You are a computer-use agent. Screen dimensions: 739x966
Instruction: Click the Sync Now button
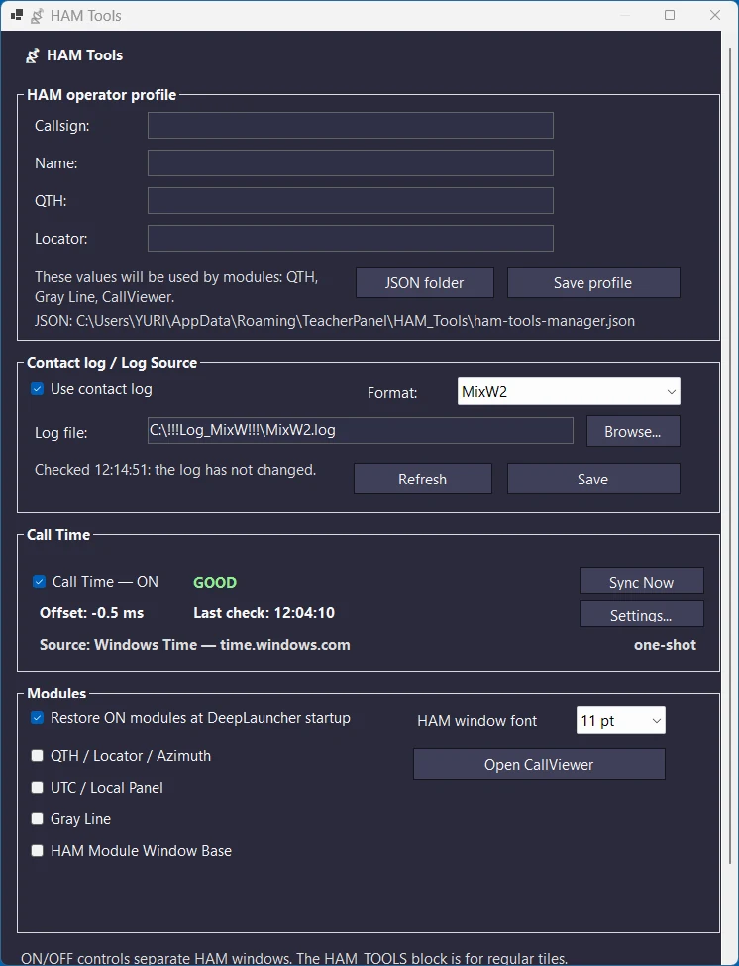(x=641, y=582)
